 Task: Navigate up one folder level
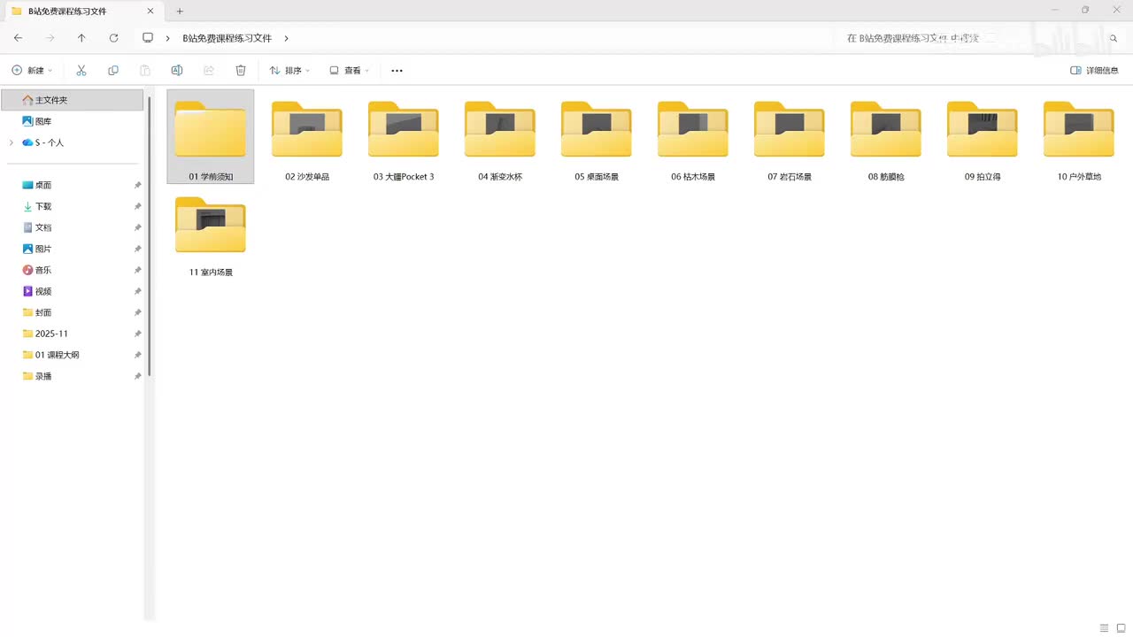[81, 38]
